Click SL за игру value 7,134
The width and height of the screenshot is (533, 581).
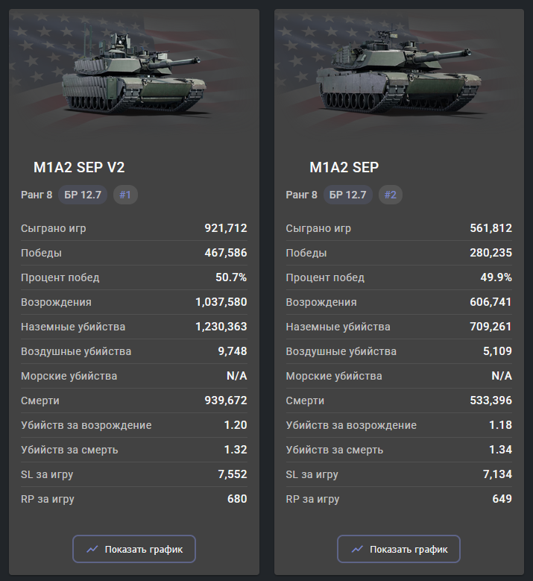[496, 474]
